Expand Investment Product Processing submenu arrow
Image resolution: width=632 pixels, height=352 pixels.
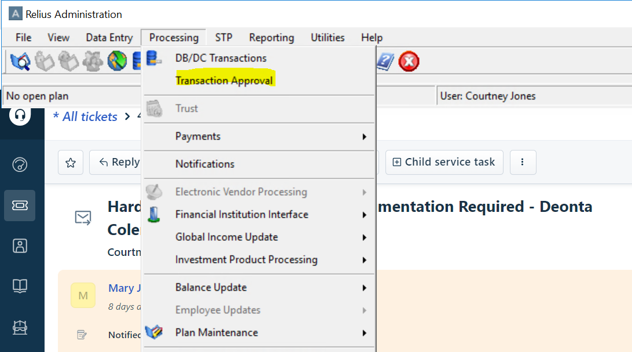click(x=365, y=260)
